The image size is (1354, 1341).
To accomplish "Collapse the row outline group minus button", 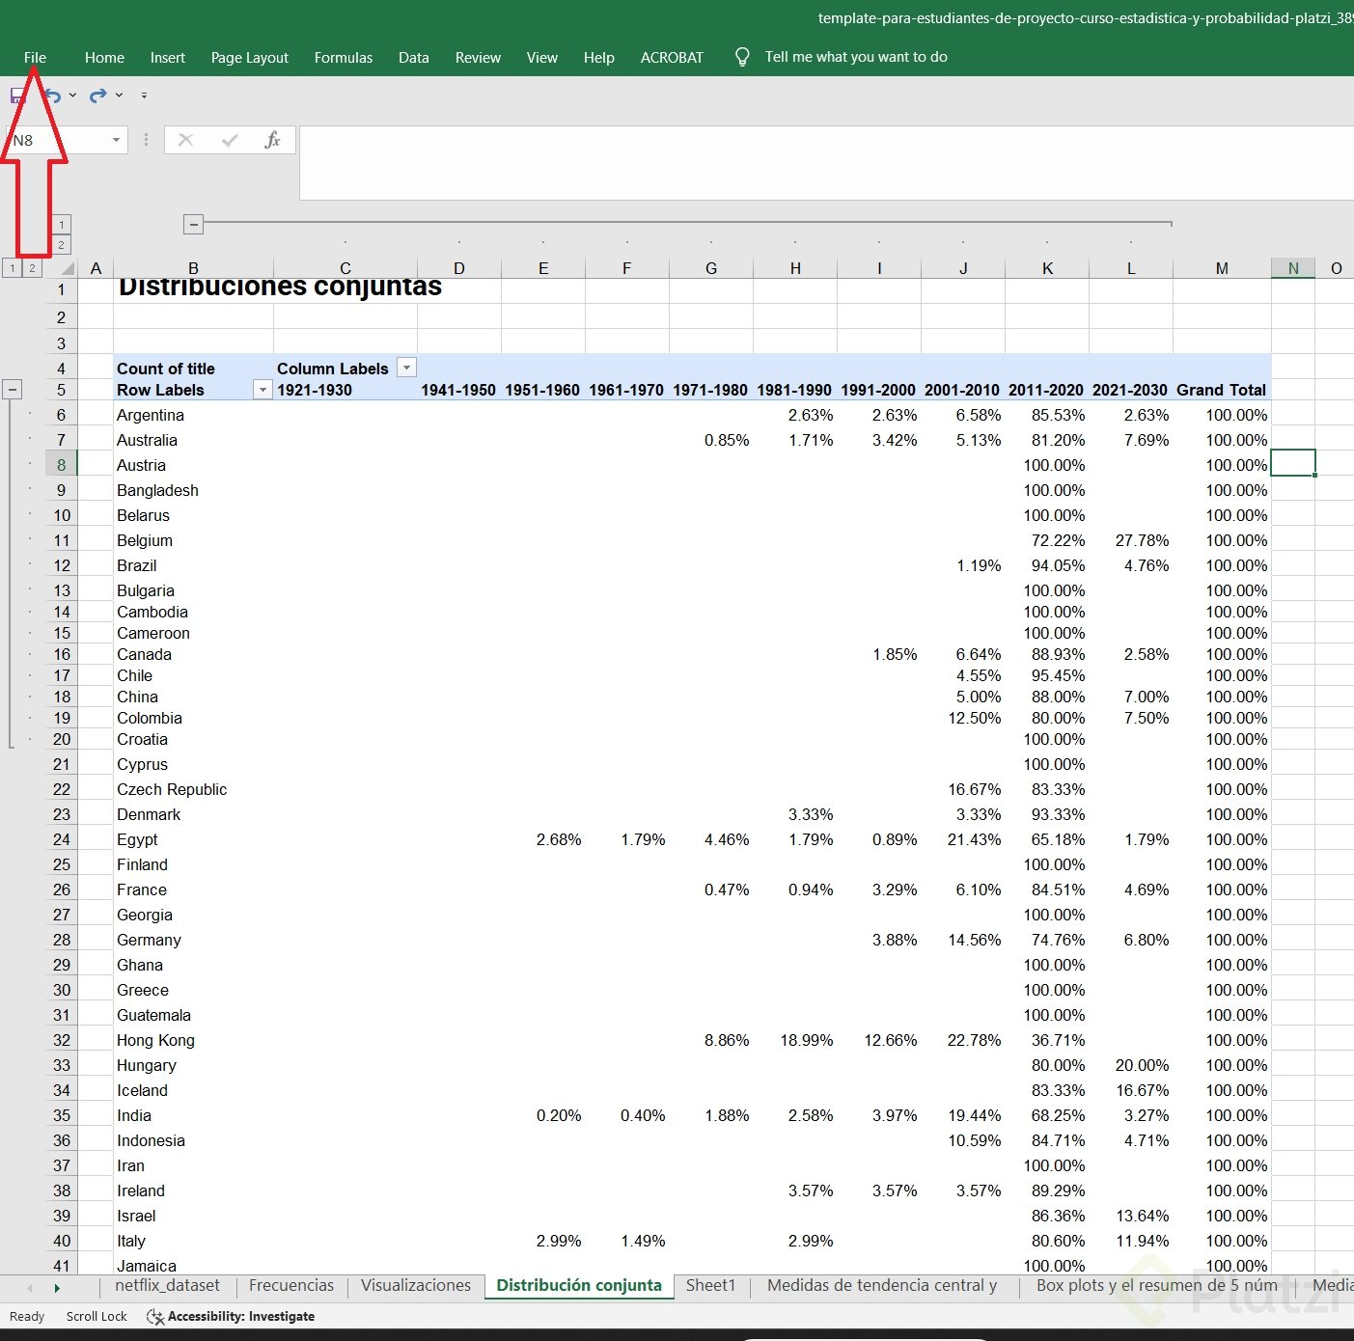I will pos(13,390).
